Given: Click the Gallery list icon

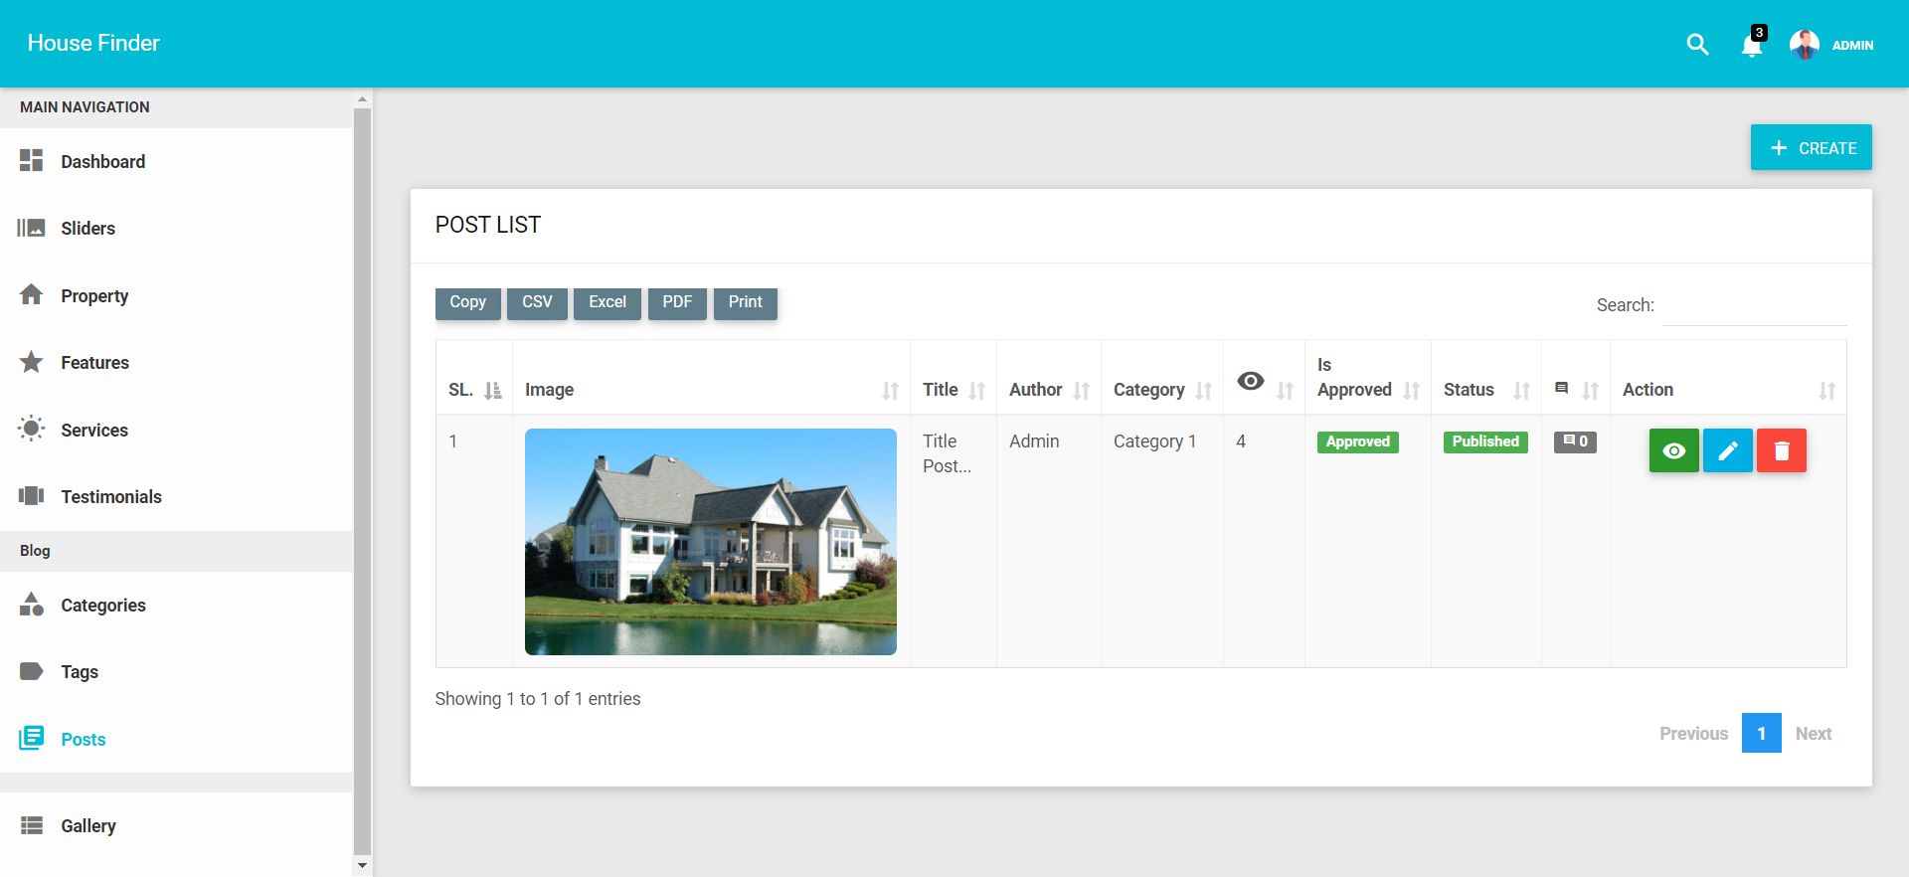Looking at the screenshot, I should point(31,825).
